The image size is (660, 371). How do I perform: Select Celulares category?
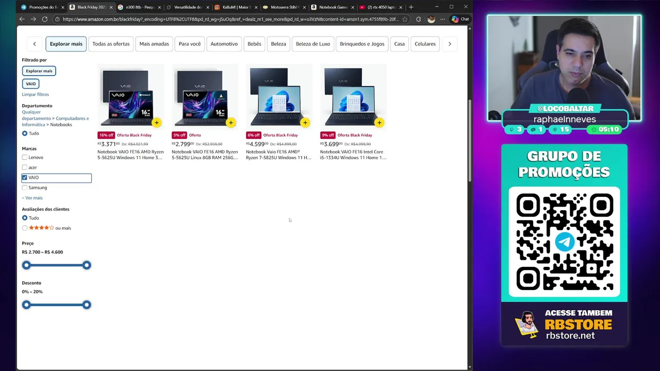(425, 44)
